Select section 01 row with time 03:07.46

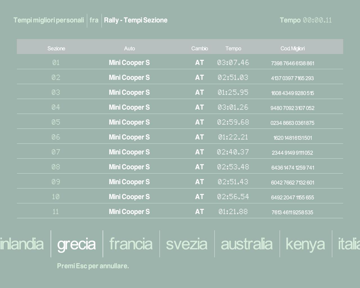[233, 62]
